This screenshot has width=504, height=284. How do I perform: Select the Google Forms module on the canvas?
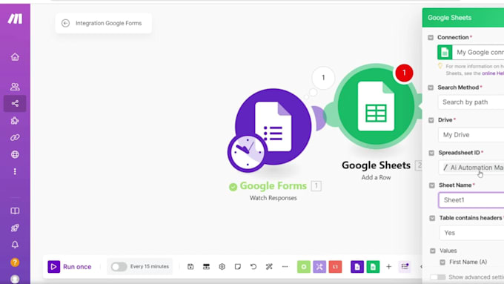pos(273,127)
